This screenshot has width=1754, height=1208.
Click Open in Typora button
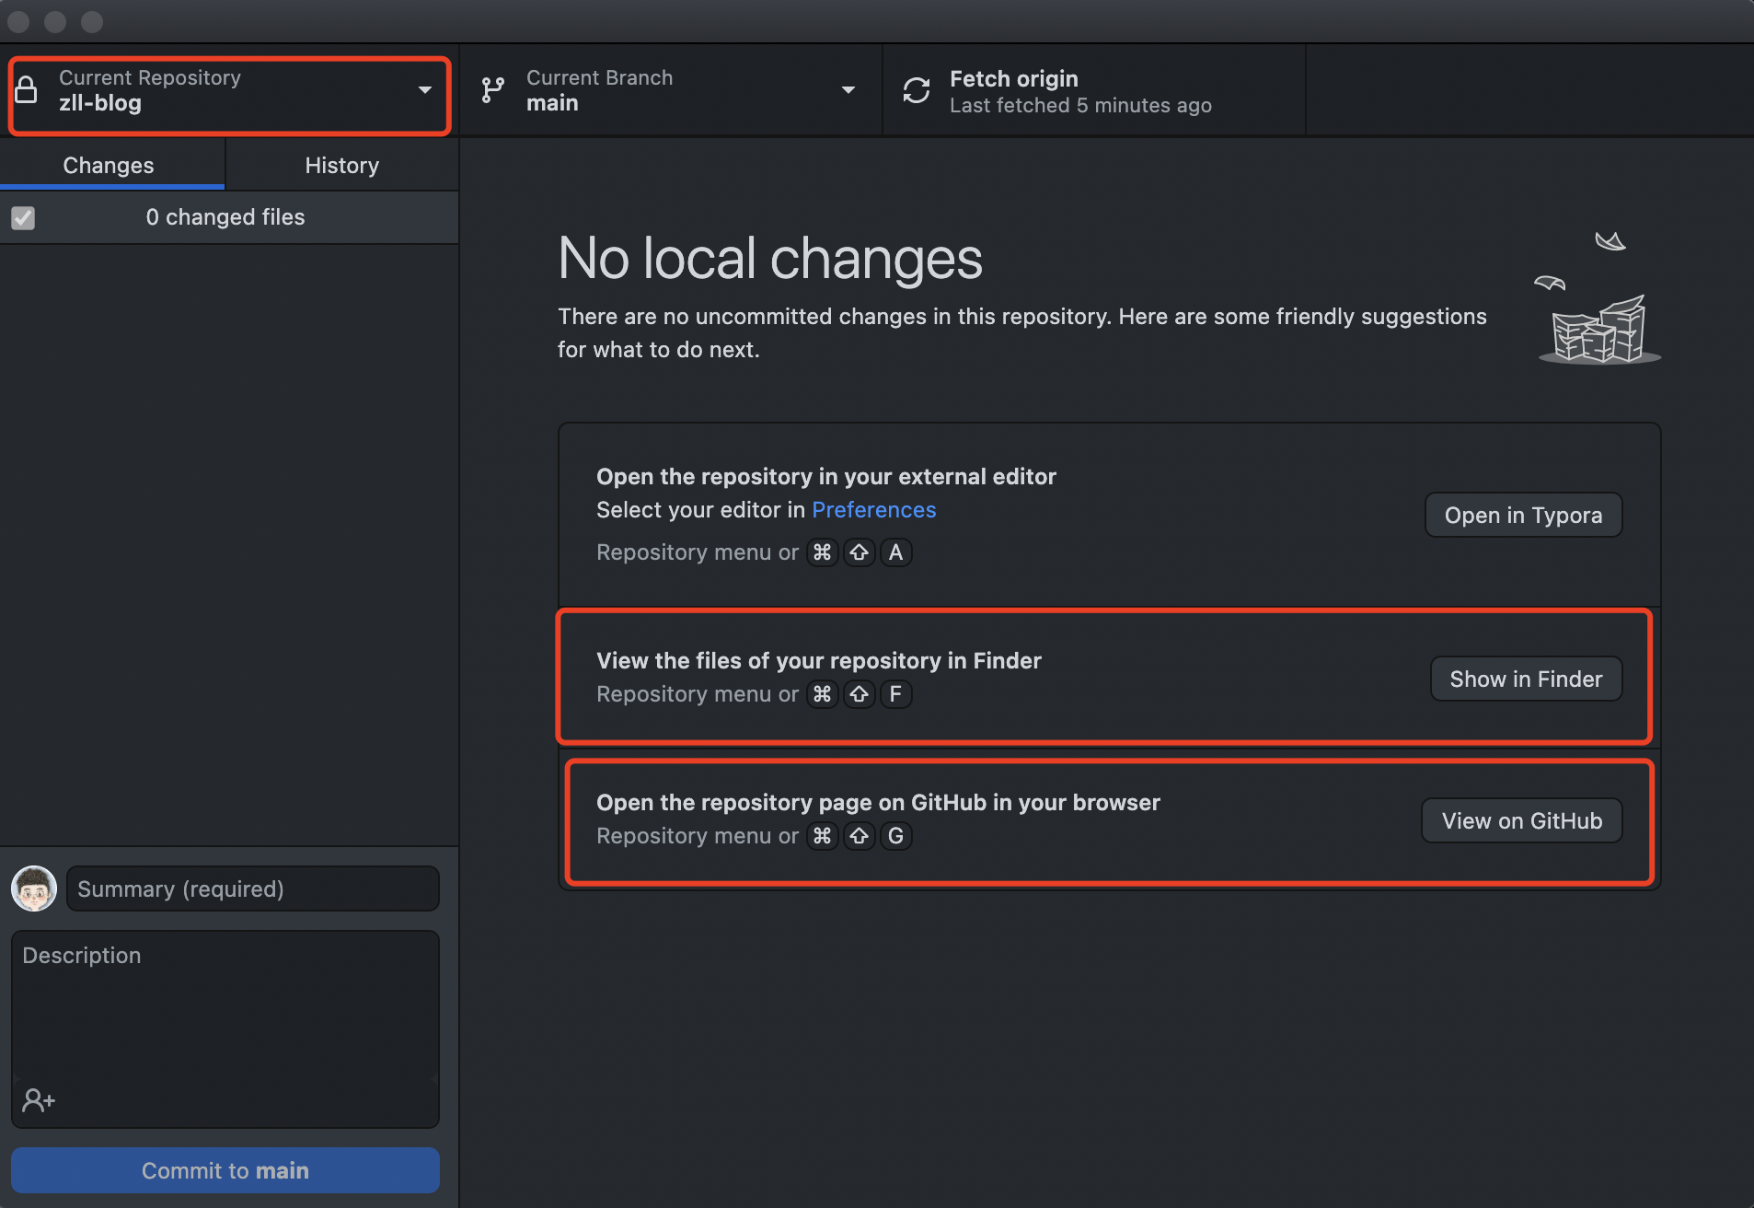1523,515
